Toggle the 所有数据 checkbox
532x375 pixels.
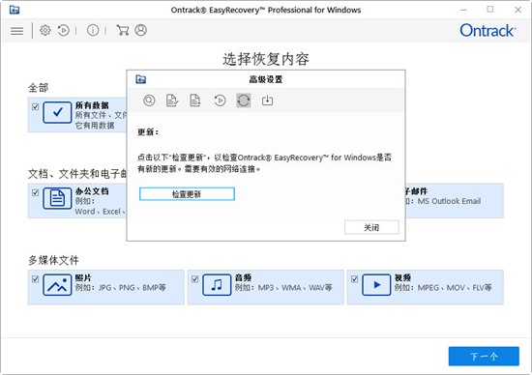pos(35,107)
